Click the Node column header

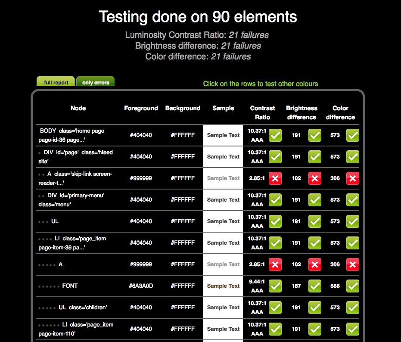pyautogui.click(x=78, y=108)
